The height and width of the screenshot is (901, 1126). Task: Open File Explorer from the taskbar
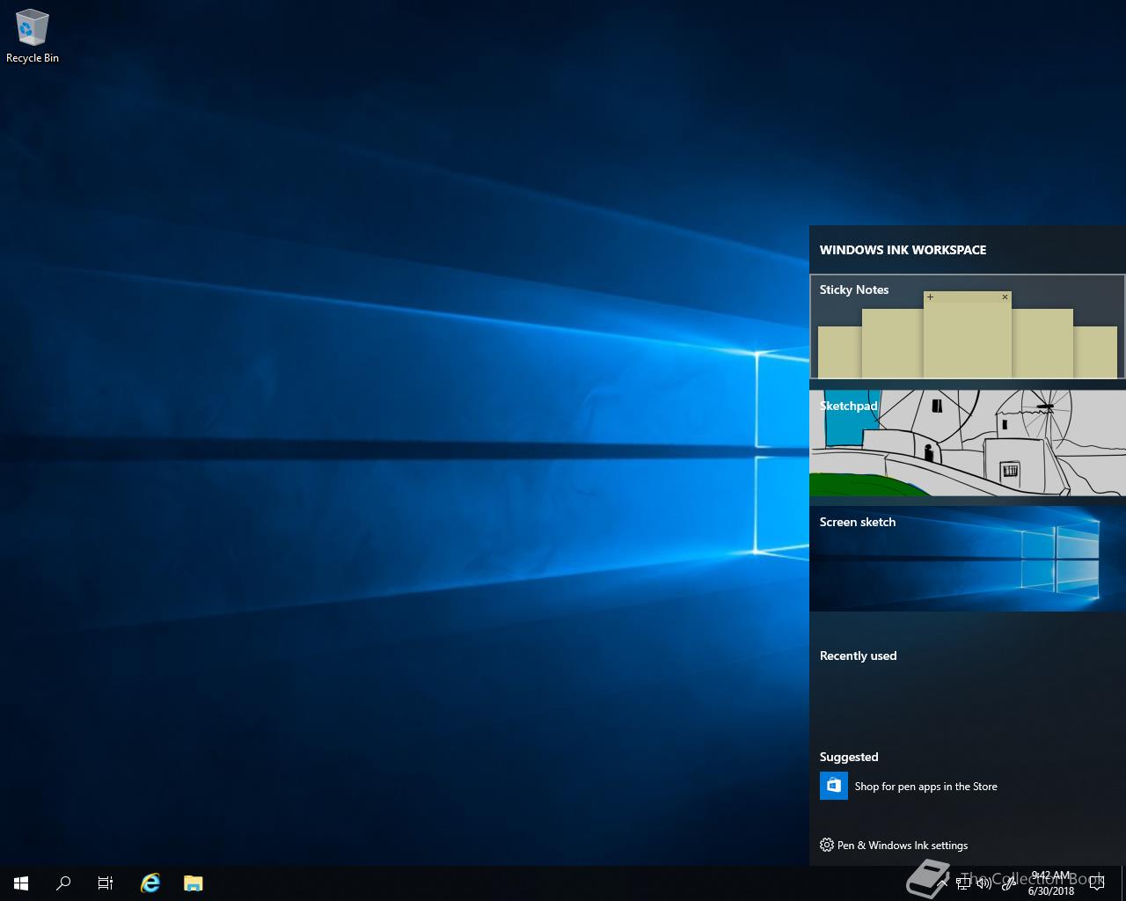pos(194,883)
